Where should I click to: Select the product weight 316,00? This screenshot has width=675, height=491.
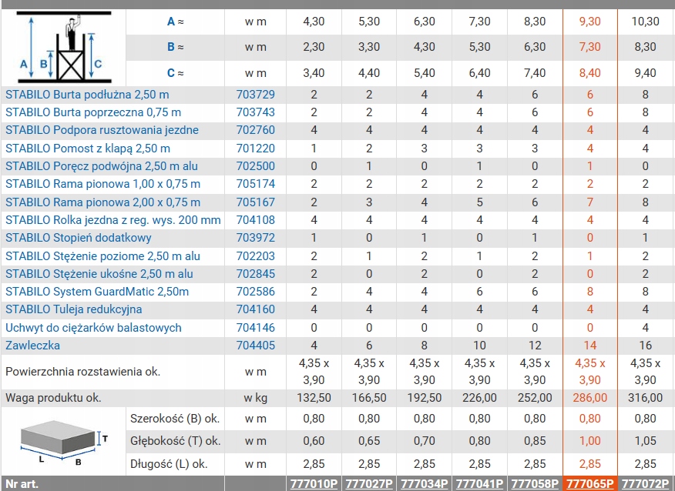tap(645, 398)
